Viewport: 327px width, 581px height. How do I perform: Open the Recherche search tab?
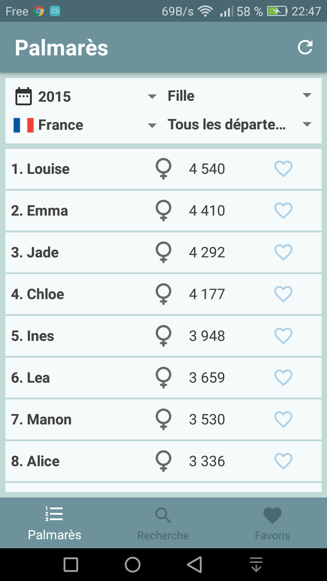pyautogui.click(x=163, y=524)
